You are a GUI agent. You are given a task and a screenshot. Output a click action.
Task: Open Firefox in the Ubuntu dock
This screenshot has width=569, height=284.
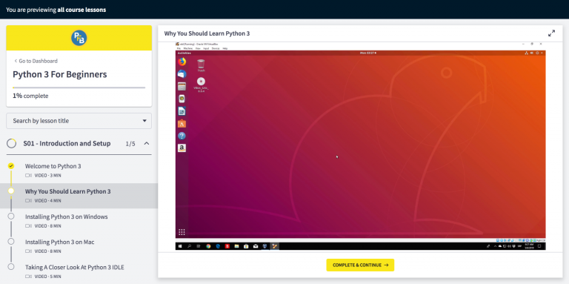[x=182, y=62]
